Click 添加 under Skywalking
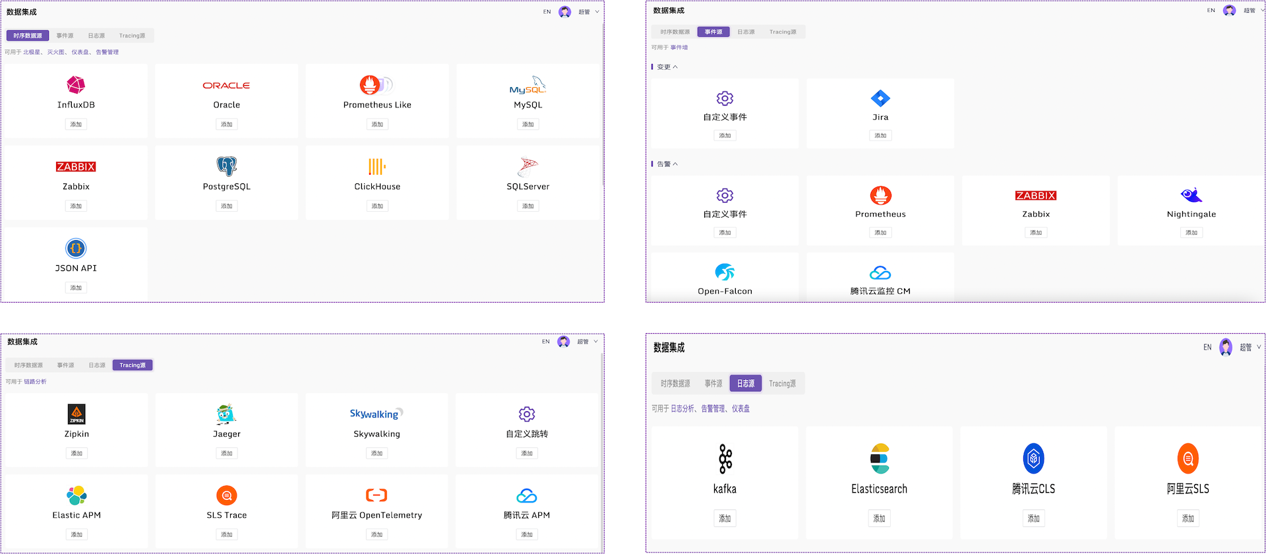This screenshot has width=1266, height=554. 377,453
